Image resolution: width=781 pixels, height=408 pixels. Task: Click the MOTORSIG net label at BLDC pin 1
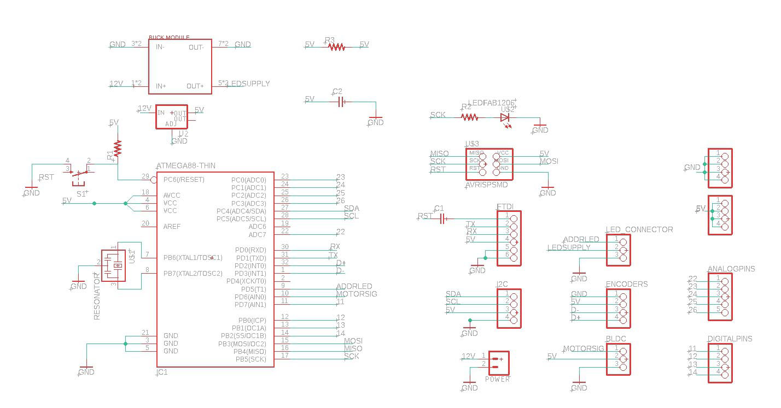[584, 348]
